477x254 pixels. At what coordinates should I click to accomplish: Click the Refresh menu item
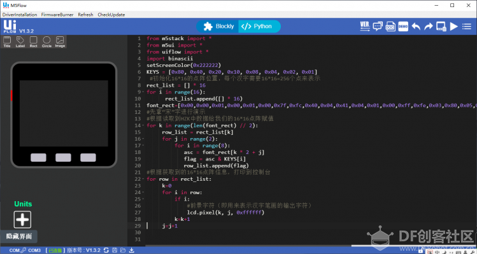pyautogui.click(x=85, y=15)
